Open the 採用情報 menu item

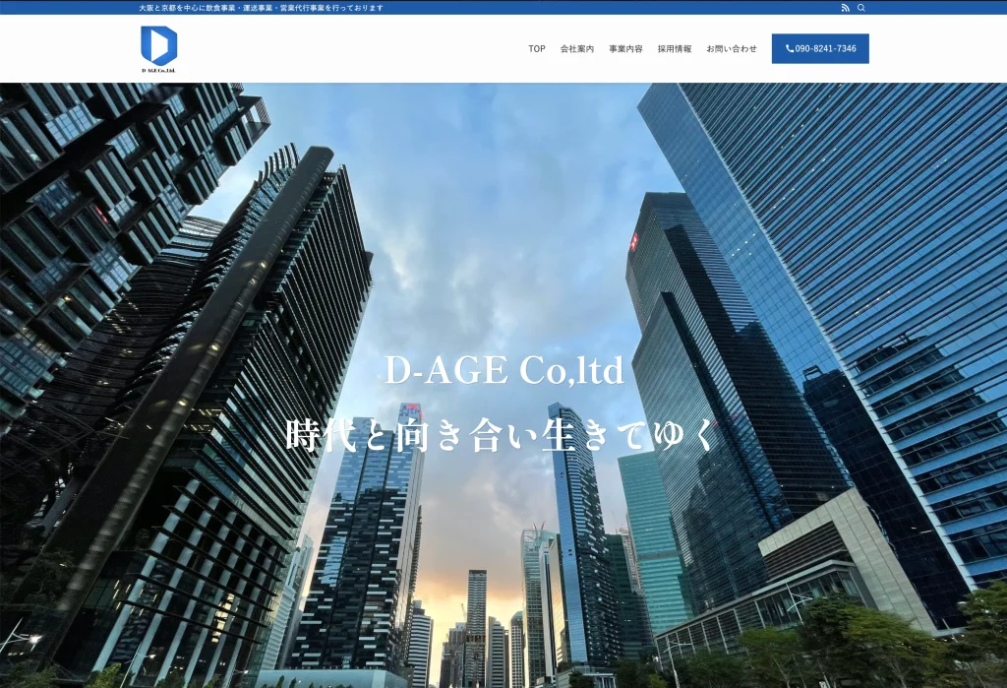675,49
